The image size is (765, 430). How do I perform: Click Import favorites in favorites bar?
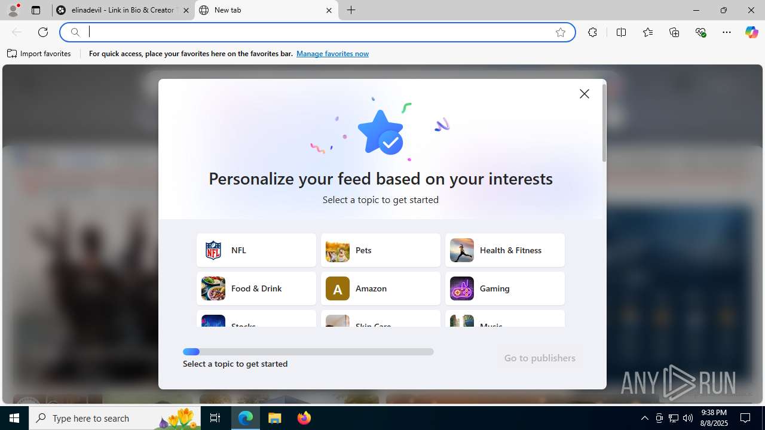[x=39, y=54]
